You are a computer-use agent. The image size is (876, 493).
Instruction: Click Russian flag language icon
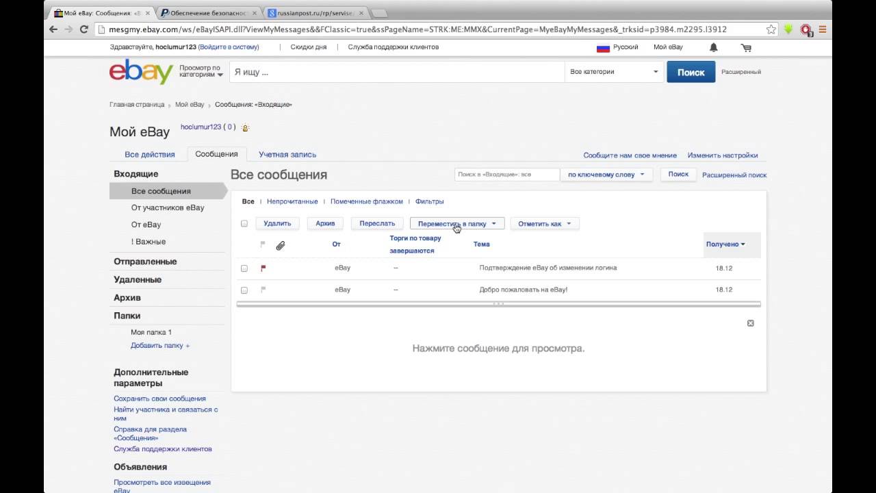point(603,48)
